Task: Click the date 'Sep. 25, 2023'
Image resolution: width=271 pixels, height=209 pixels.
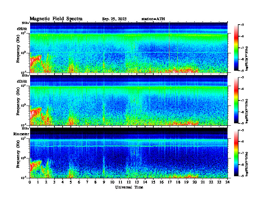Action: 114,19
